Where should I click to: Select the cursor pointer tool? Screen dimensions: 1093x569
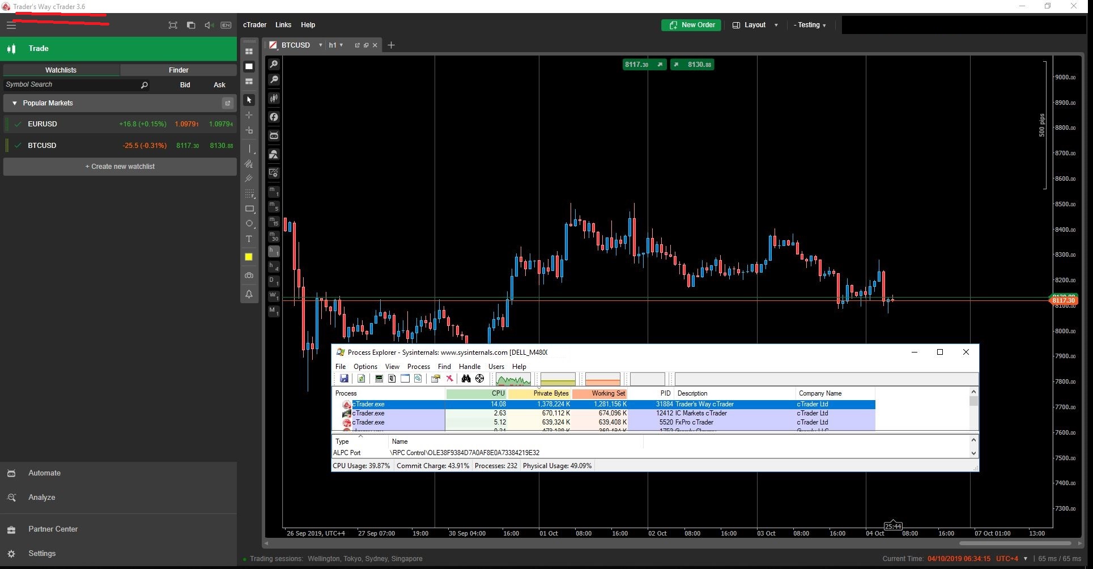click(x=249, y=100)
